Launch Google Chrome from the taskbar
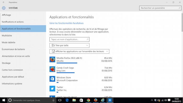183x103 pixels. pyautogui.click(x=88, y=100)
